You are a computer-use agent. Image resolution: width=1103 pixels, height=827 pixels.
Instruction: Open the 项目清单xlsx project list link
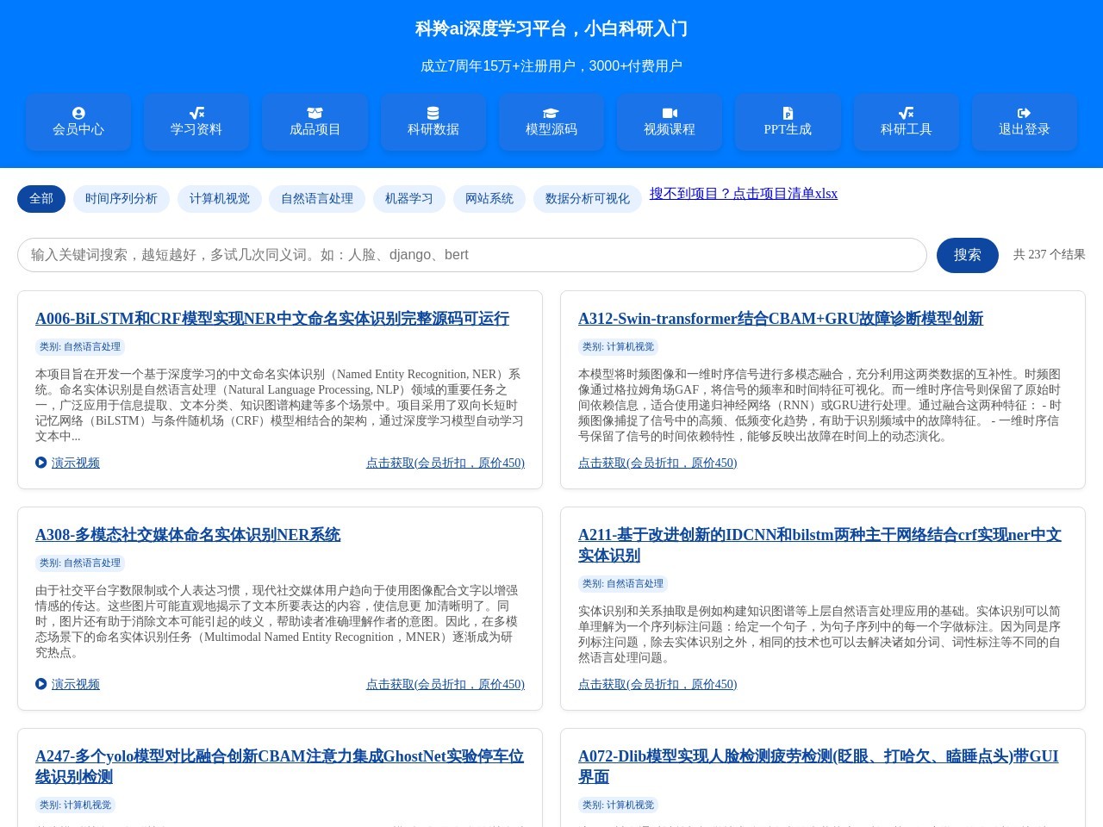(743, 194)
